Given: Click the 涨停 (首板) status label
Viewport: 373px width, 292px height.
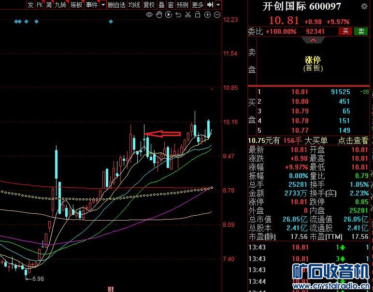Looking at the screenshot, I should (313, 64).
